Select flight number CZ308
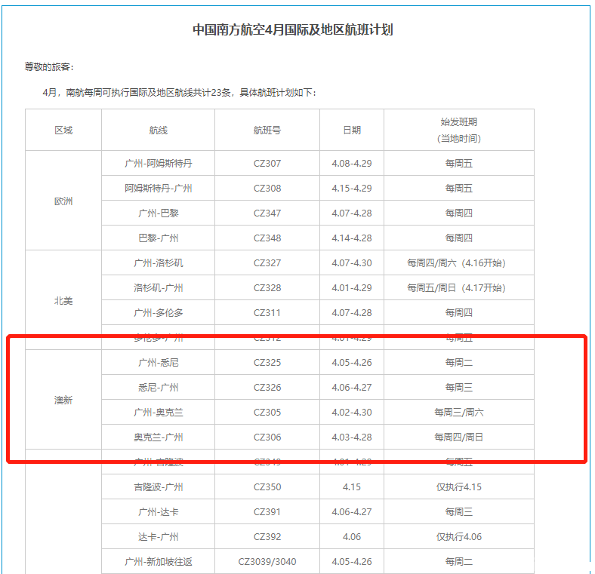Screen dimensions: 595x574 (x=267, y=188)
